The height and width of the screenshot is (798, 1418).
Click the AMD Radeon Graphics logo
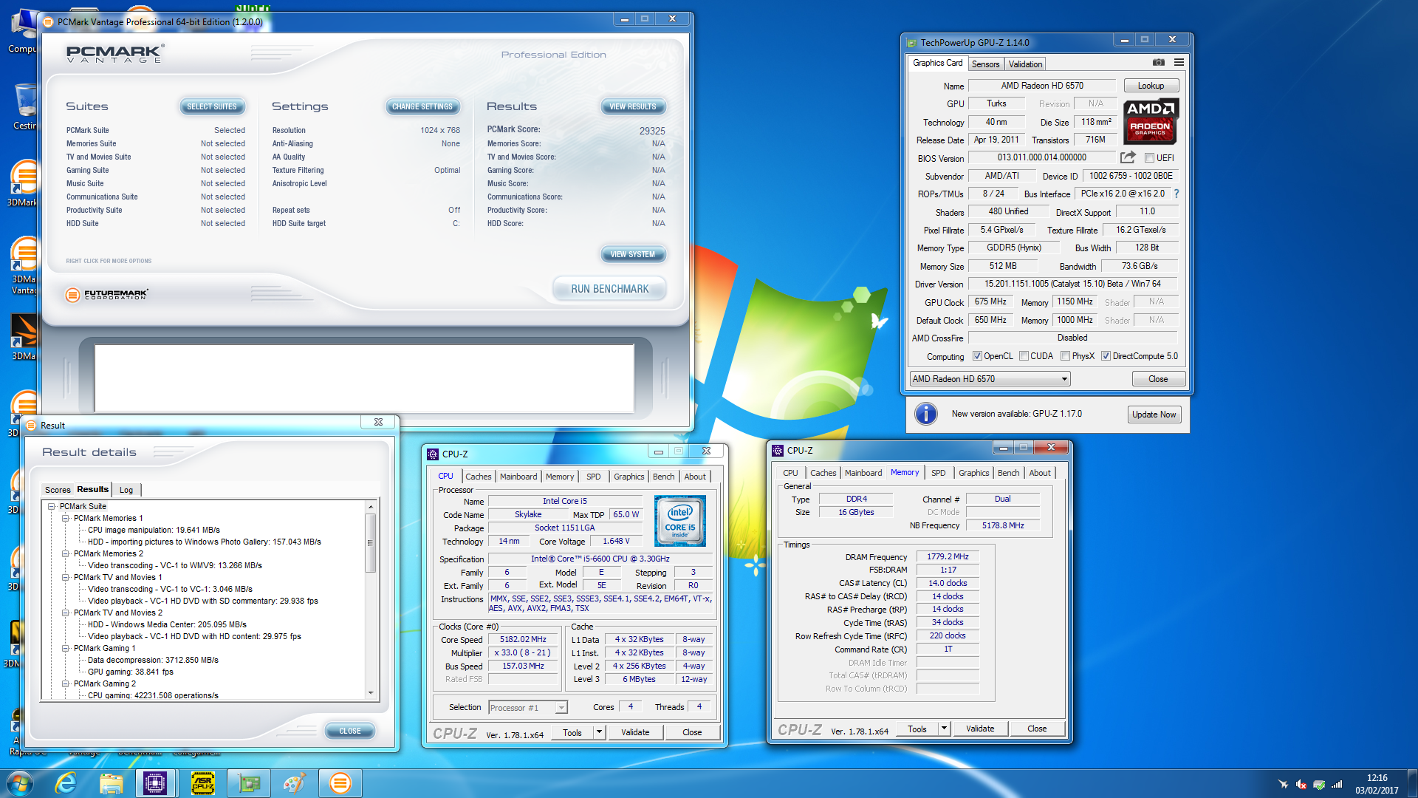(x=1151, y=122)
